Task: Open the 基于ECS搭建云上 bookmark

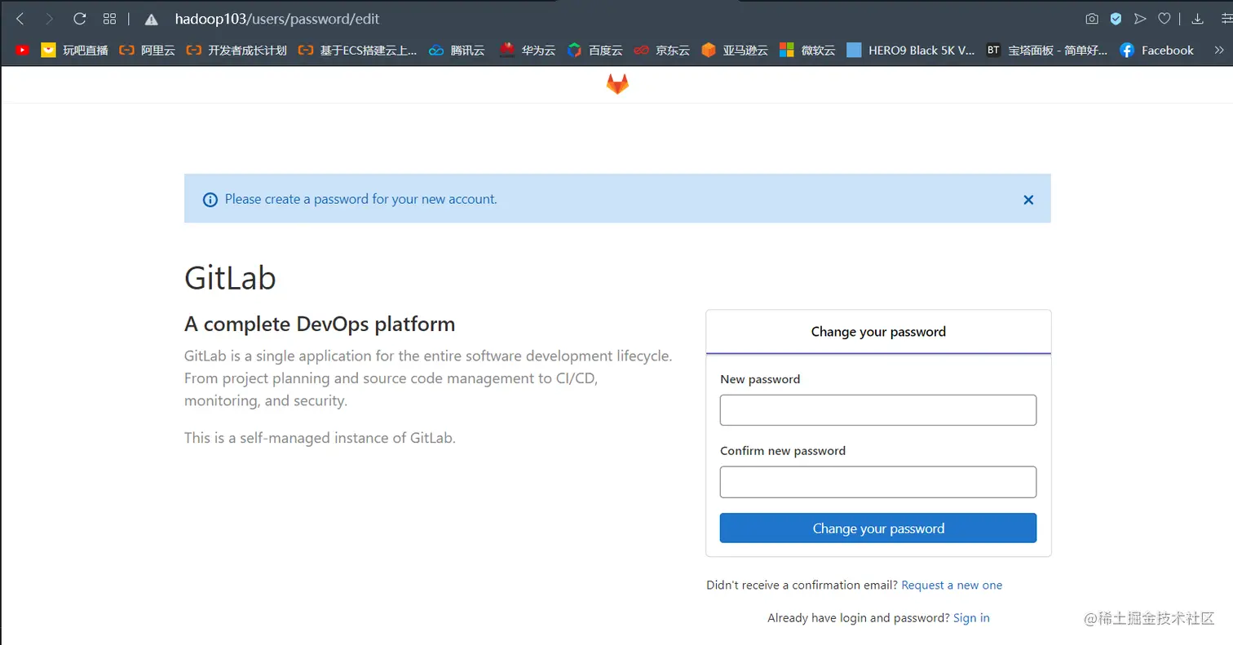Action: click(357, 51)
